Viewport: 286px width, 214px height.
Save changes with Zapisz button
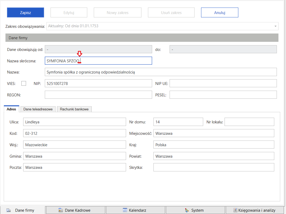click(26, 12)
